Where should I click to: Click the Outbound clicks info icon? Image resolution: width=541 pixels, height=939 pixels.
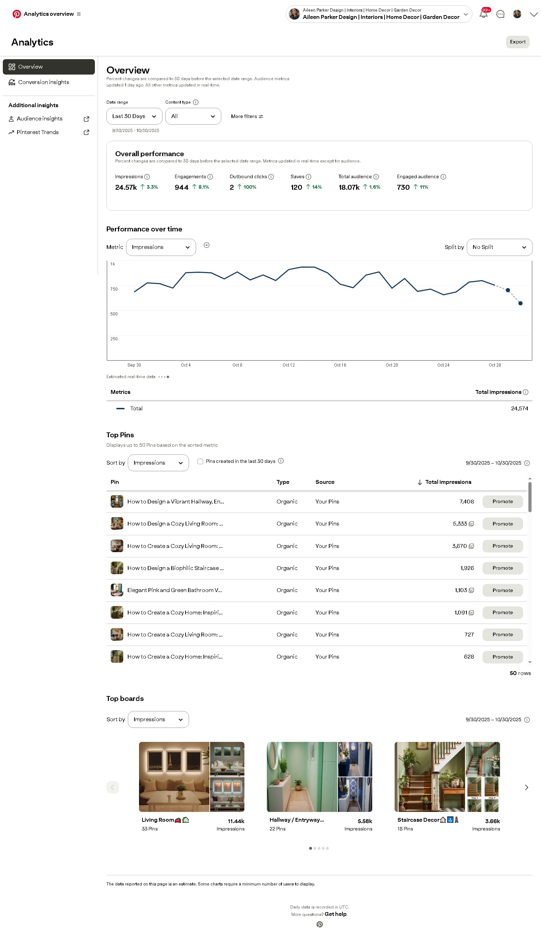click(x=271, y=177)
